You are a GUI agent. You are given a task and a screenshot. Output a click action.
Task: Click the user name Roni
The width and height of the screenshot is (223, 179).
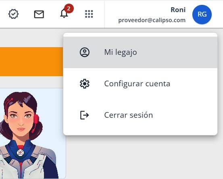(x=178, y=10)
